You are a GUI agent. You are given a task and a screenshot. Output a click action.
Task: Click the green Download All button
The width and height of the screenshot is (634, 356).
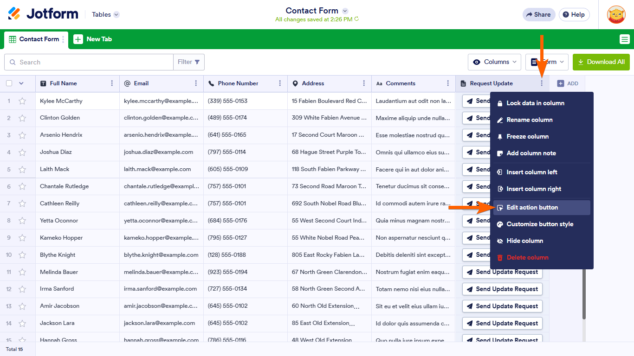[601, 62]
